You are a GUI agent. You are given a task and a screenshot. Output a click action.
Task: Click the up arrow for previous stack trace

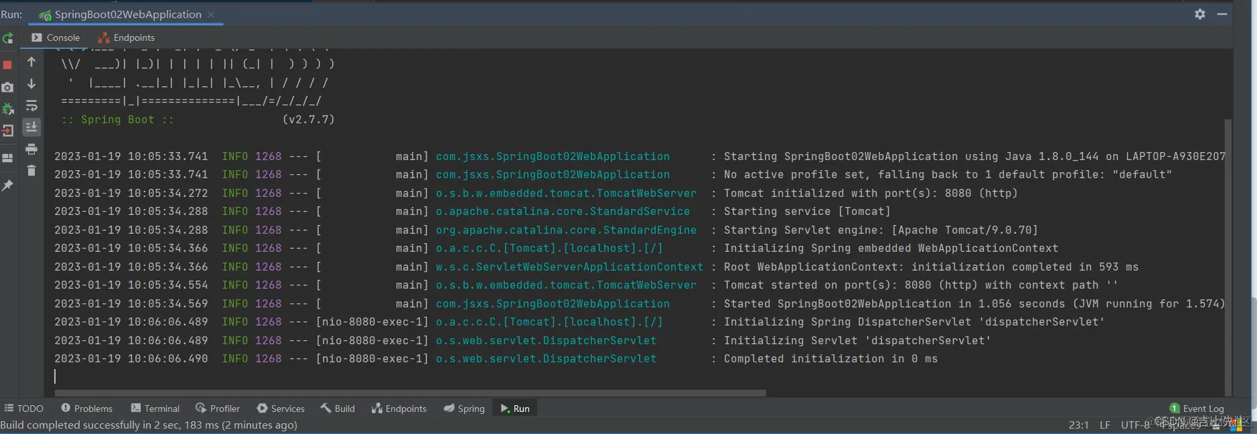pos(31,62)
